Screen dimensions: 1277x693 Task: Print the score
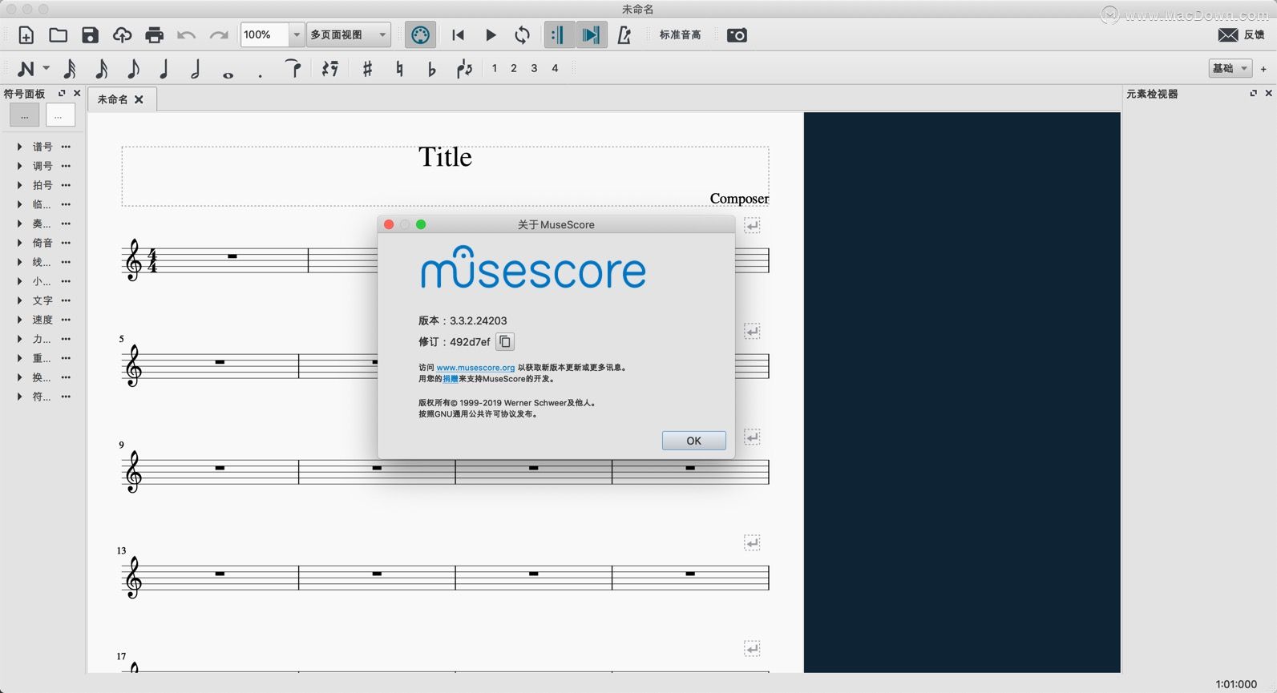(x=154, y=35)
